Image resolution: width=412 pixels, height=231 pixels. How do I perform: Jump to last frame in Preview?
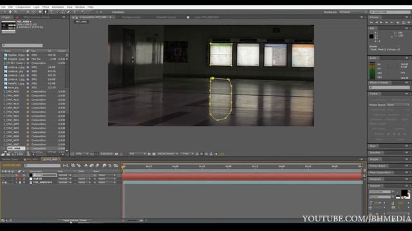click(x=392, y=23)
